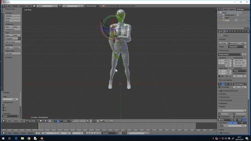This screenshot has width=251, height=141.
Task: Toggle the auto-keying record button
Action: click(x=120, y=133)
